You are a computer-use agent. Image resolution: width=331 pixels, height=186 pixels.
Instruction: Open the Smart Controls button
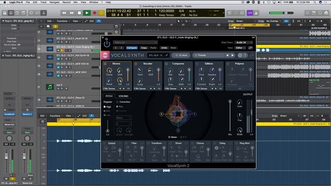(x=31, y=13)
